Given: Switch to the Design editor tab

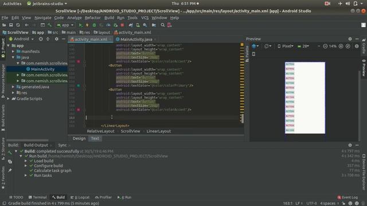Looking at the screenshot, I should point(79,138).
